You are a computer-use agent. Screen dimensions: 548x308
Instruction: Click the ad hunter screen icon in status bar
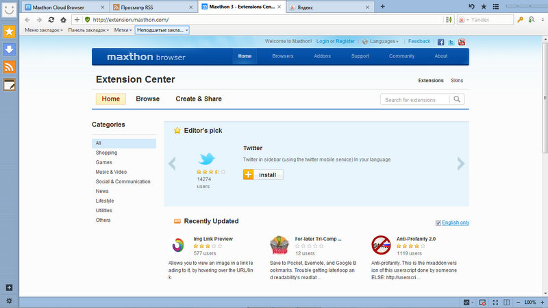coord(482,303)
